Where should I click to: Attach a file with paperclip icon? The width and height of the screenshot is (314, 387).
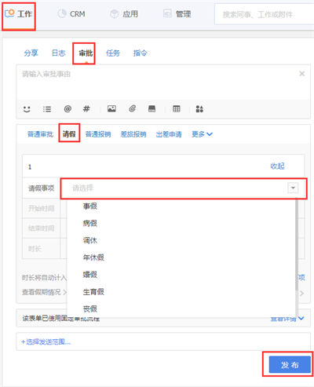132,108
